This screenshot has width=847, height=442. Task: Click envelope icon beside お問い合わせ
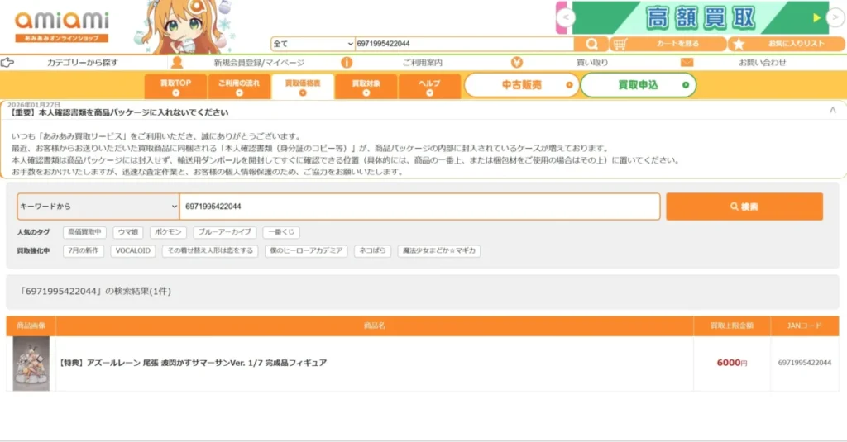pos(687,63)
